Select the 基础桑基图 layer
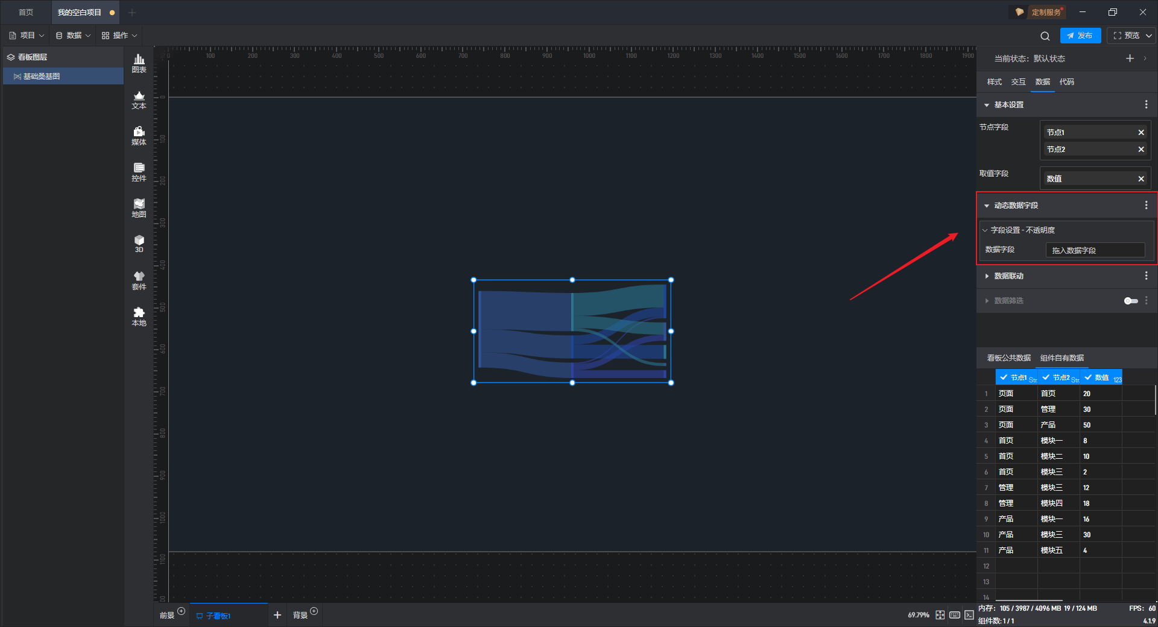The width and height of the screenshot is (1158, 627). point(64,77)
